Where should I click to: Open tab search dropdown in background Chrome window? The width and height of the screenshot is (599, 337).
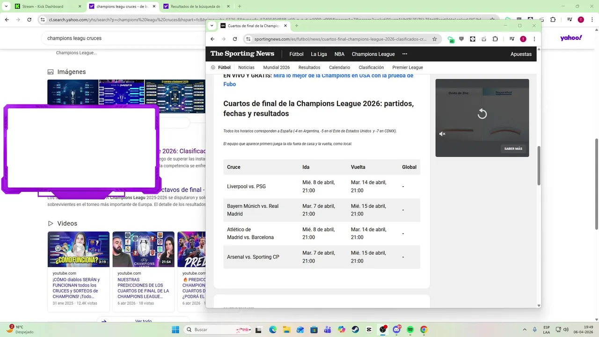pyautogui.click(x=6, y=7)
